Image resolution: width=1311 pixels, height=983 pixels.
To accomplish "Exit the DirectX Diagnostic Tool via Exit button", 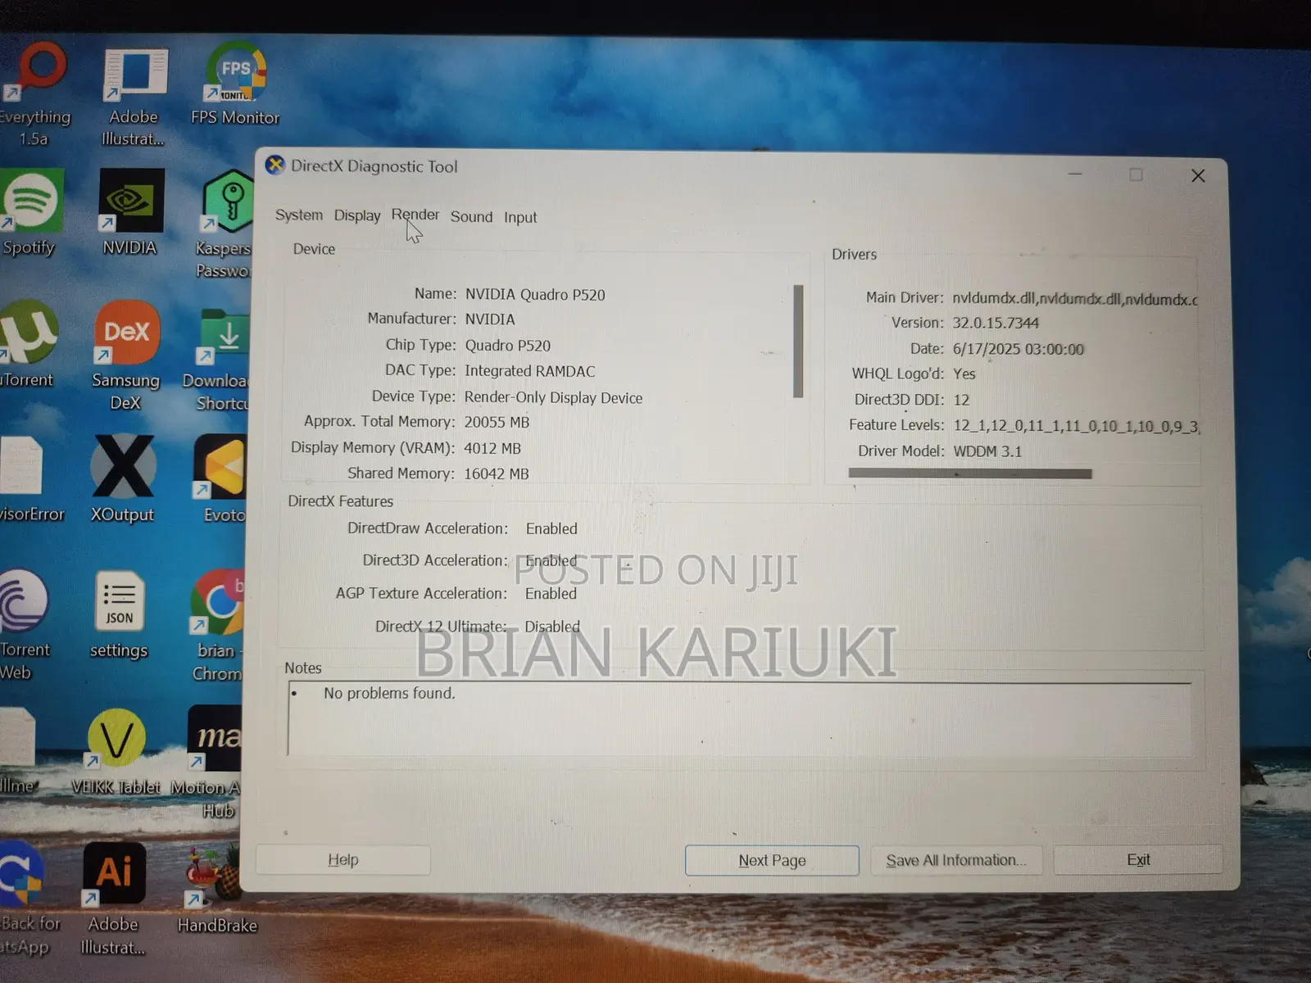I will coord(1138,859).
